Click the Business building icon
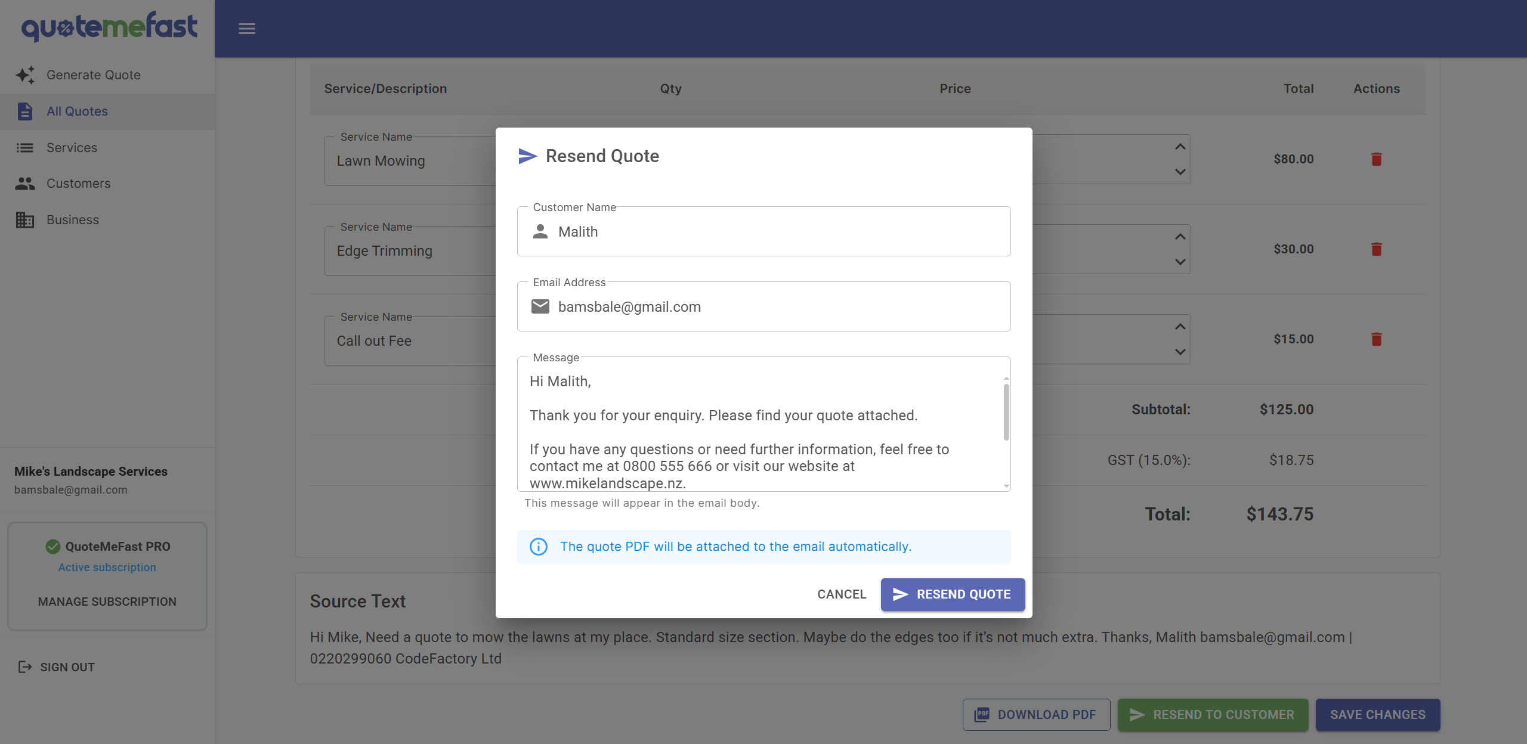Viewport: 1527px width, 744px height. 25,220
